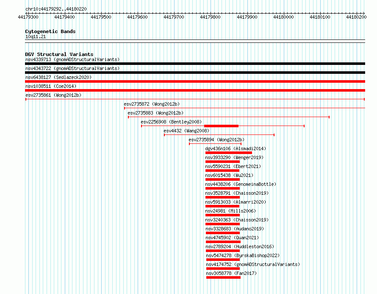The width and height of the screenshot is (377, 294).
Task: Click the esv2735883 (Wong2012b) label
Action: click(155, 113)
